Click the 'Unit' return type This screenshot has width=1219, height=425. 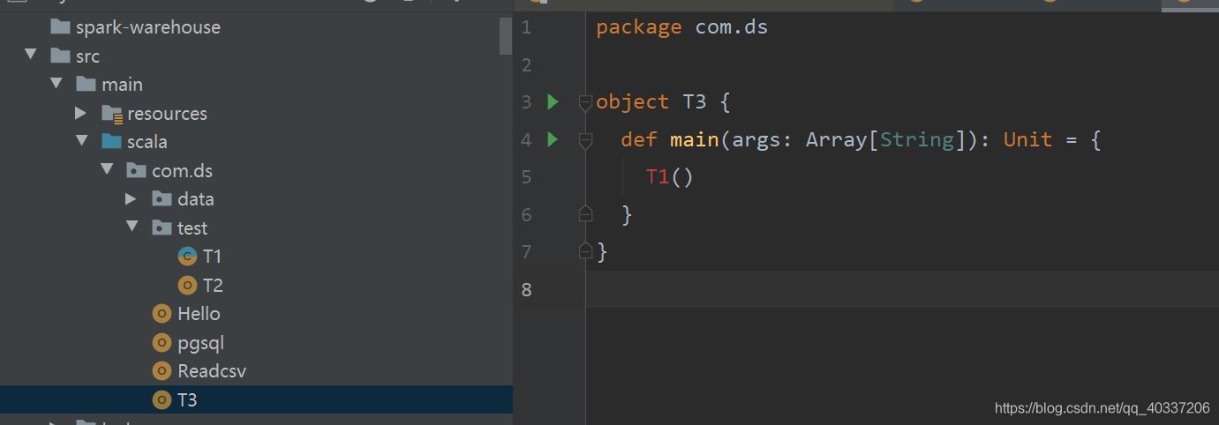pos(1028,139)
